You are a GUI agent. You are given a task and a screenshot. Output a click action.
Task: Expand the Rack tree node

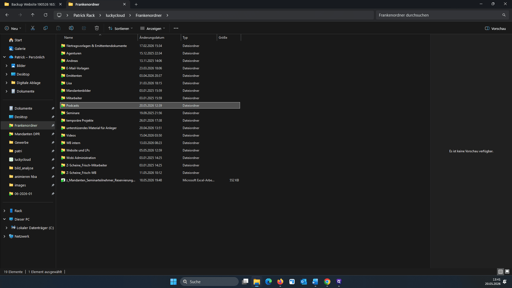pos(5,211)
